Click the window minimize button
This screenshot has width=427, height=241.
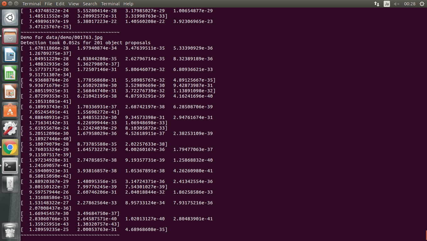pos(10,4)
